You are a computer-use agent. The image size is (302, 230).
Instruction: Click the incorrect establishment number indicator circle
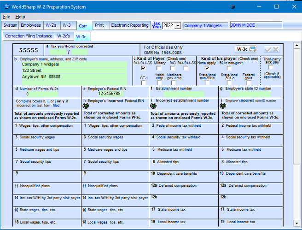click(x=154, y=106)
